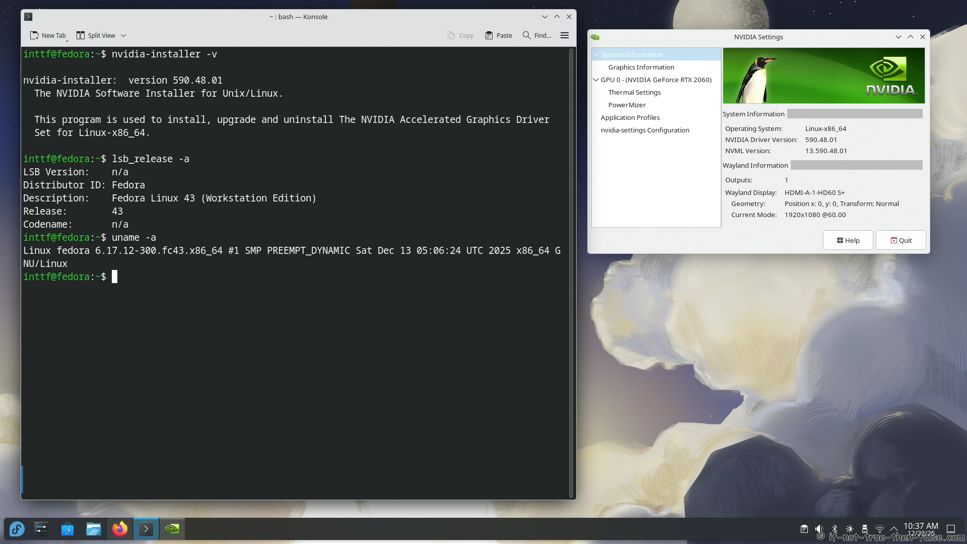Click the 'Fedora Linux 43 (Workstation Edition)' text
The image size is (967, 544).
(x=214, y=198)
